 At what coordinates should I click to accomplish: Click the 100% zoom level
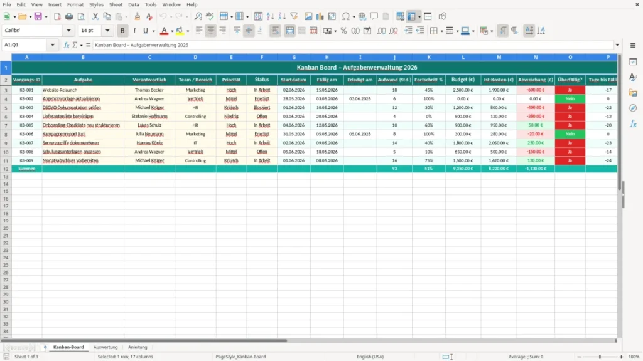tap(634, 357)
